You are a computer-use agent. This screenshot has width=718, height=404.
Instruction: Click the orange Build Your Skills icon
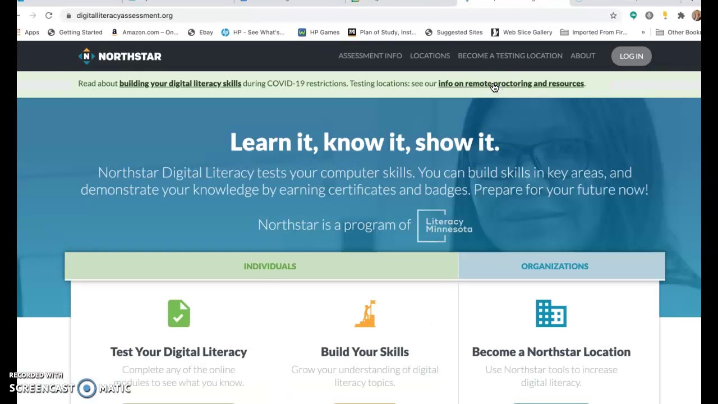(365, 313)
